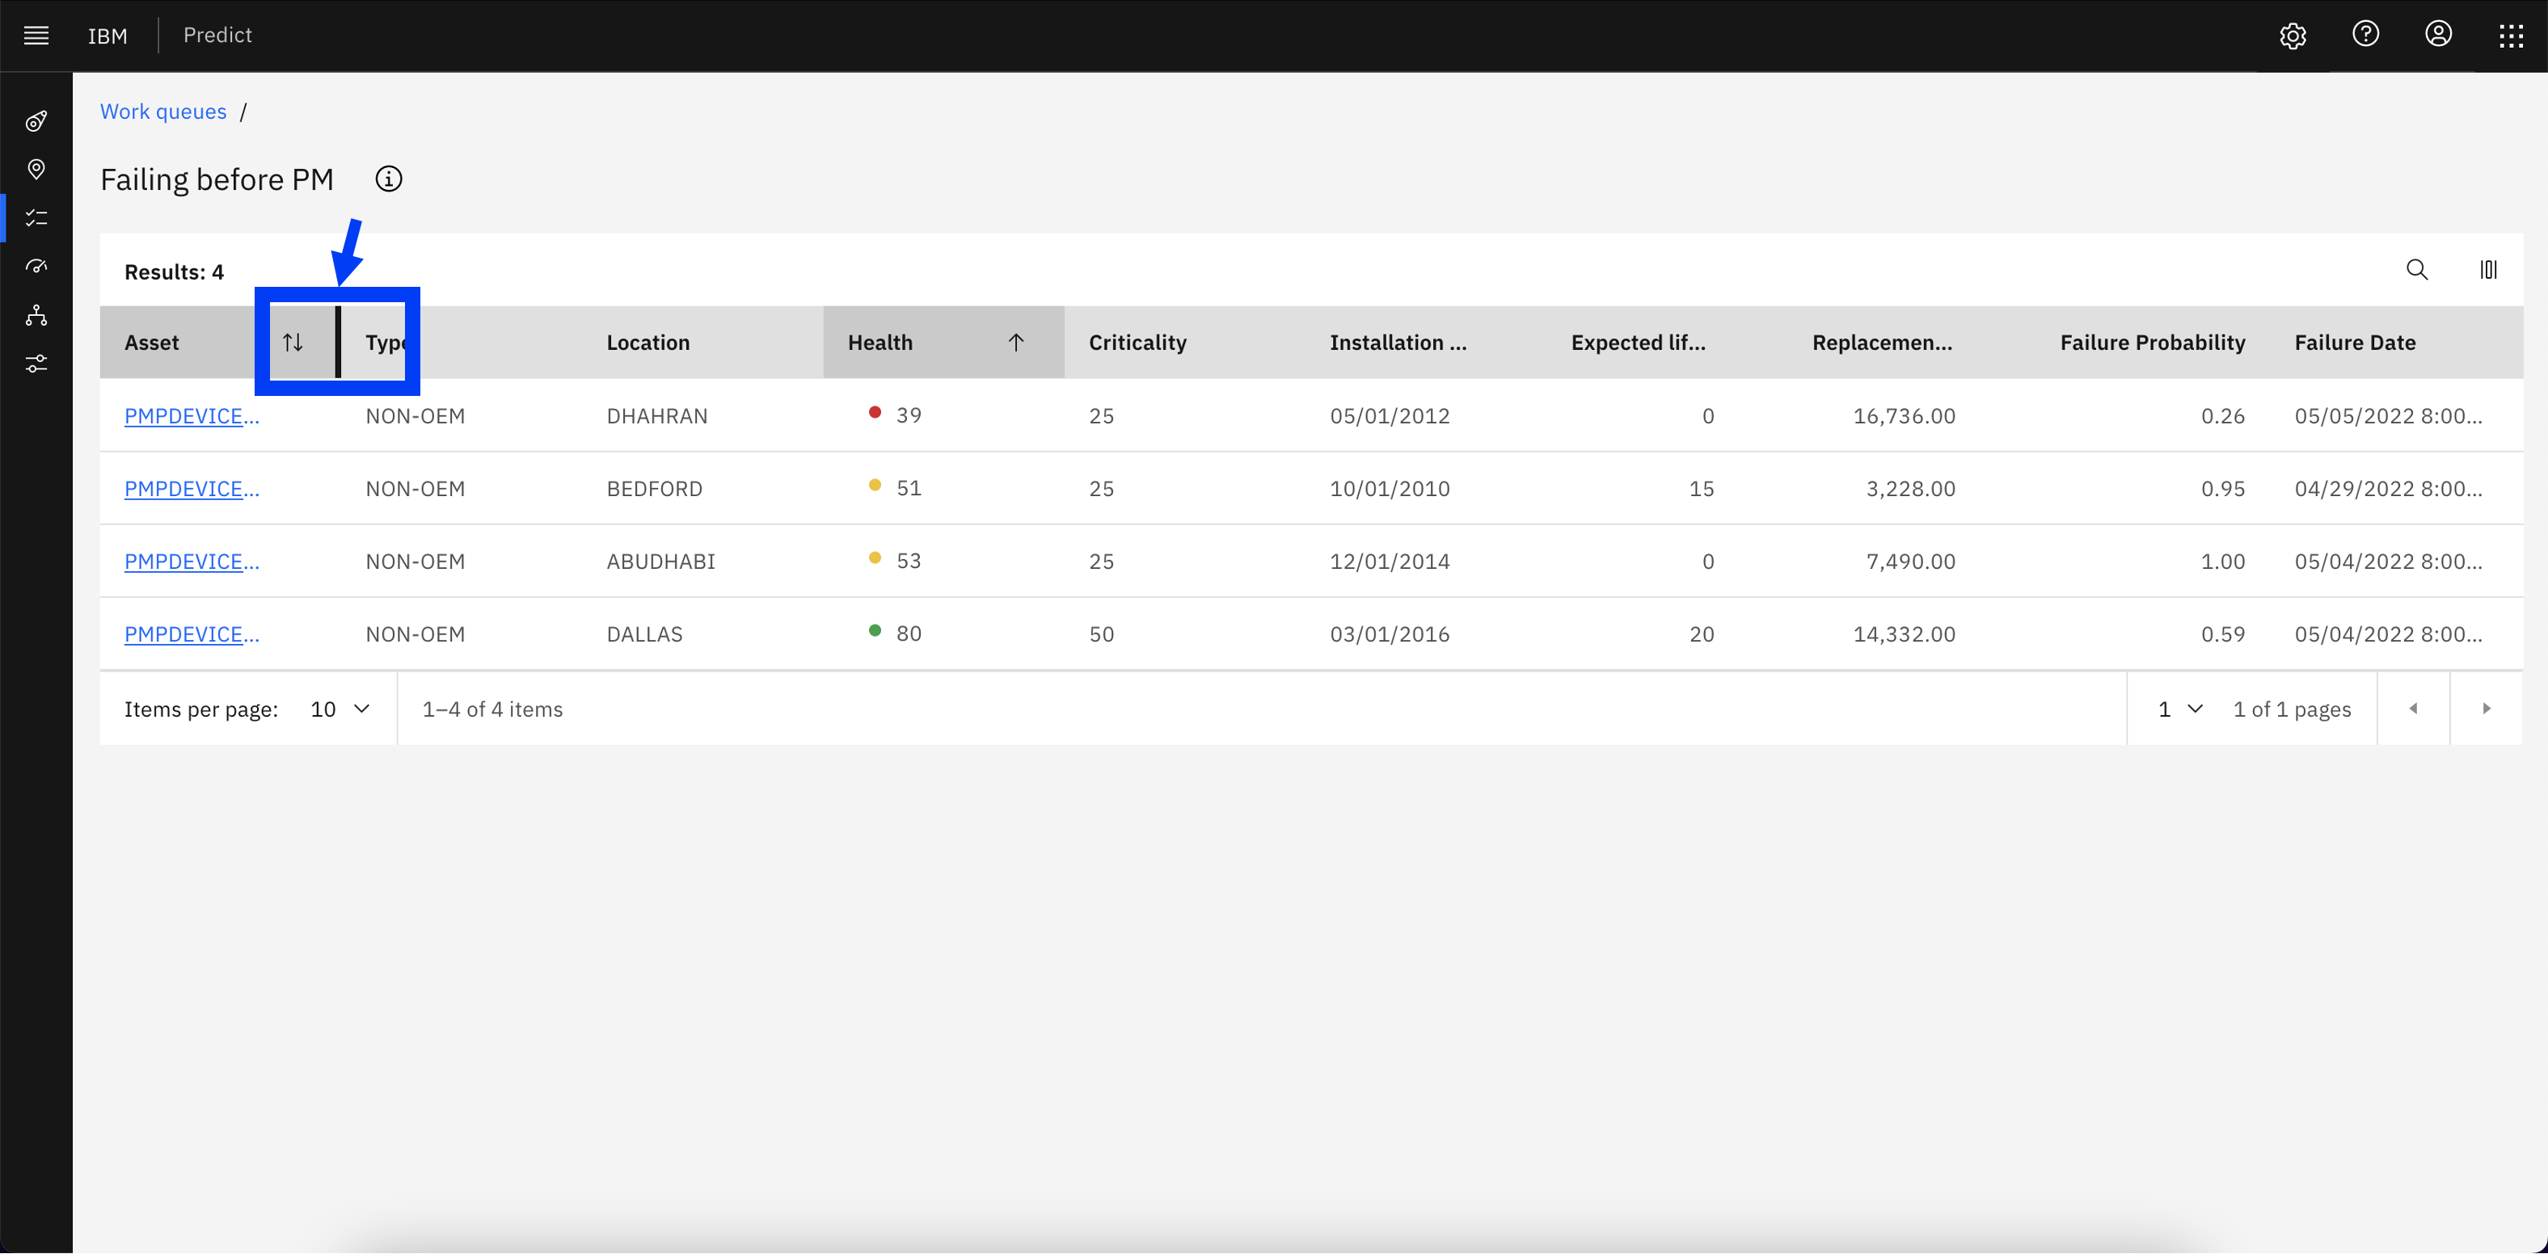
Task: Select the ABUDHABI location cell
Action: click(x=660, y=562)
